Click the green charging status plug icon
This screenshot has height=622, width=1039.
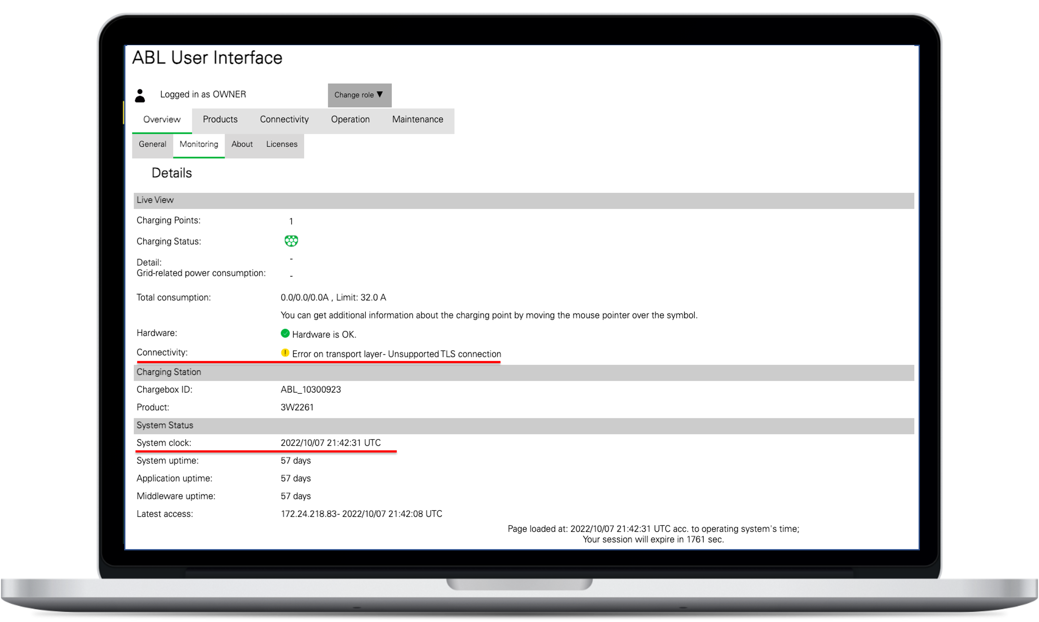click(x=291, y=241)
